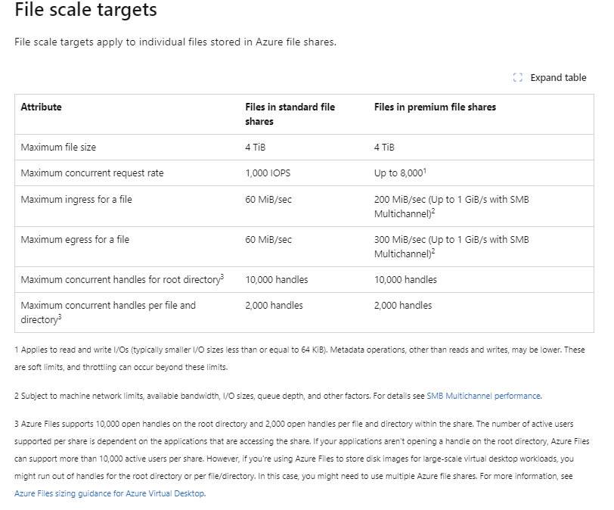Click the Expand table button
This screenshot has height=510, width=614.
[558, 77]
